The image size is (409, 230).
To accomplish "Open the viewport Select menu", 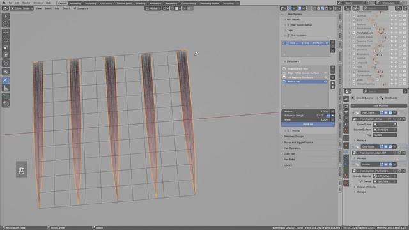I will (48, 8).
